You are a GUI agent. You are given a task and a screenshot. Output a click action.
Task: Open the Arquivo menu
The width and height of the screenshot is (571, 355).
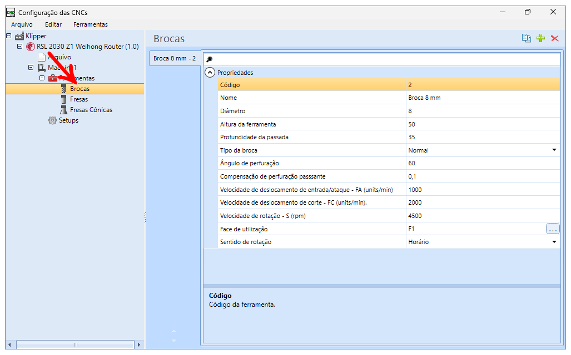tap(22, 24)
